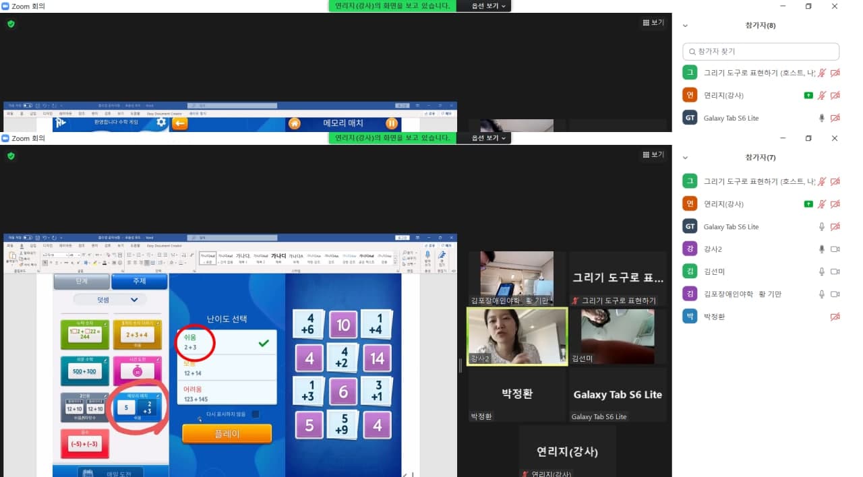Flip the 4+2 memory card
Screen dimensions: 863x477
click(343, 358)
